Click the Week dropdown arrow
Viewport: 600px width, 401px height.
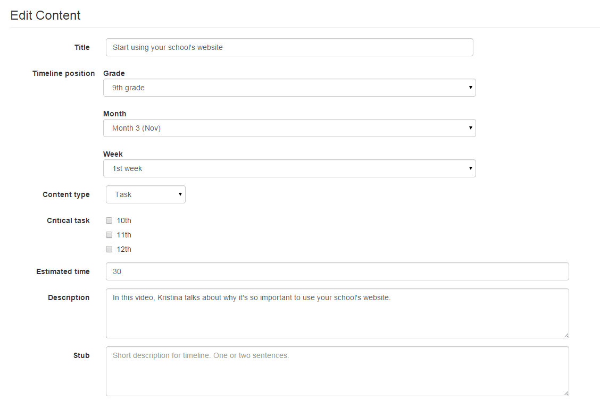coord(470,168)
